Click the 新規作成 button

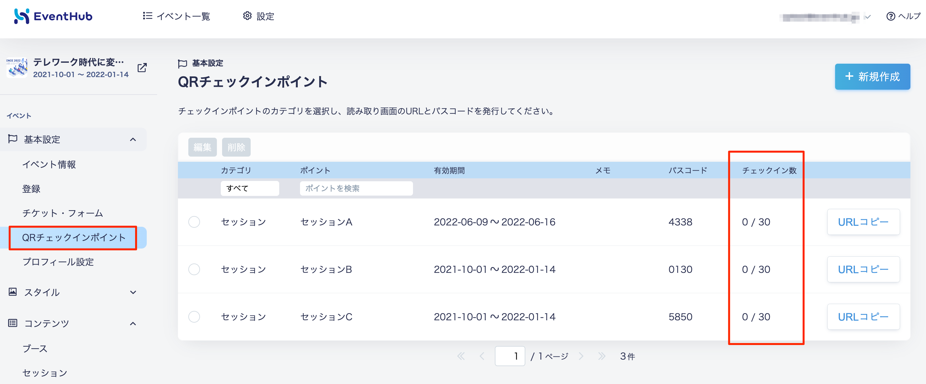pyautogui.click(x=872, y=77)
